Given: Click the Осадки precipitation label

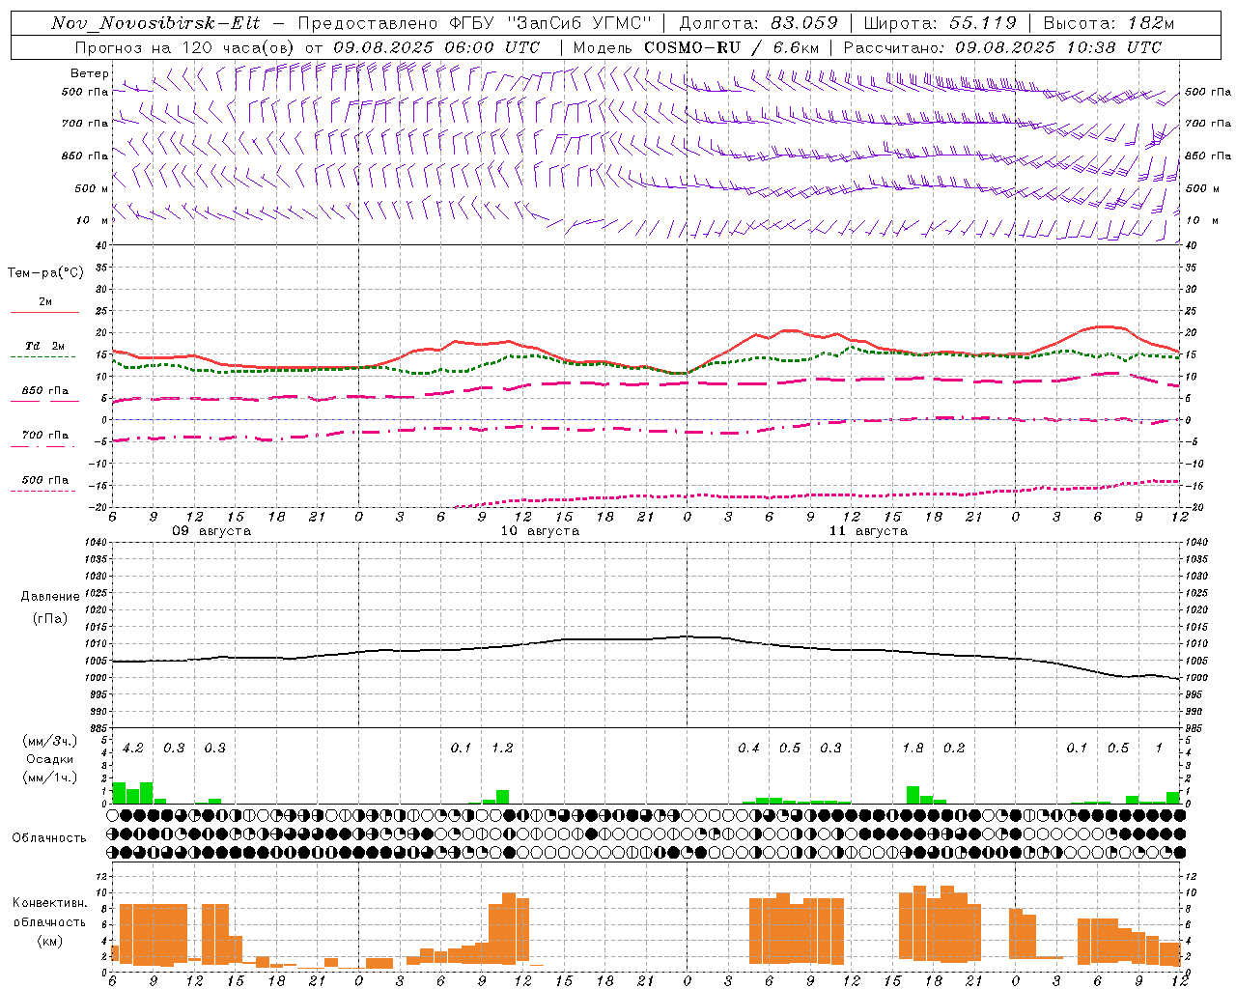Looking at the screenshot, I should point(49,759).
